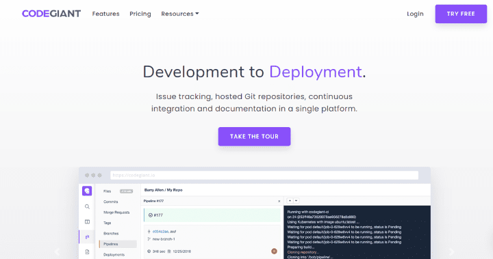Open the commit hash link beside asdf
This screenshot has height=259, width=493.
tap(160, 232)
